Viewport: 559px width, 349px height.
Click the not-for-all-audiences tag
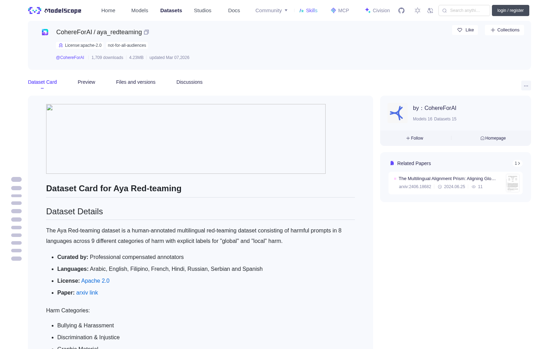coord(127,45)
